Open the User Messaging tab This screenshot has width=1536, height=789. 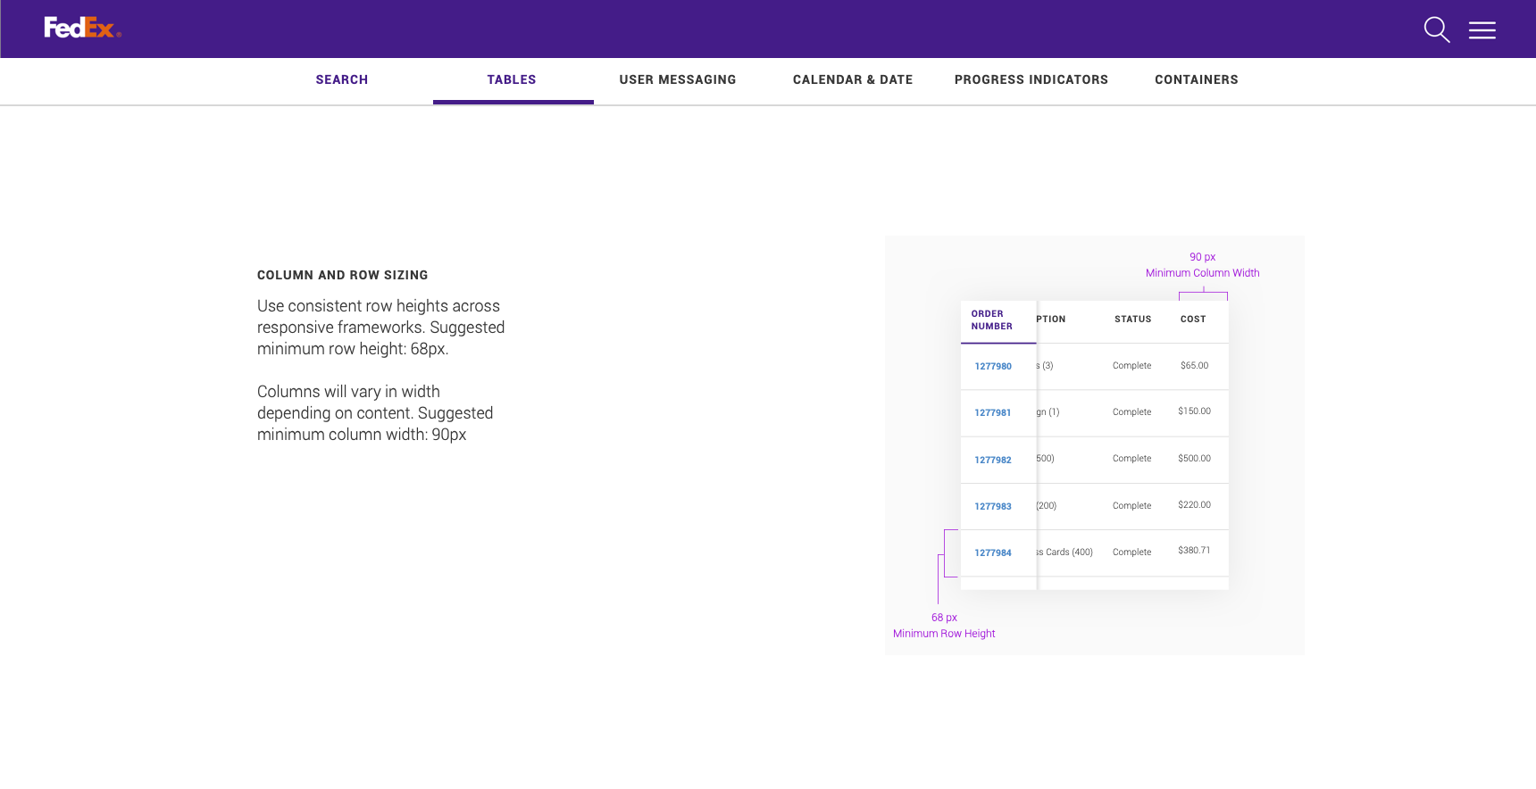coord(678,80)
